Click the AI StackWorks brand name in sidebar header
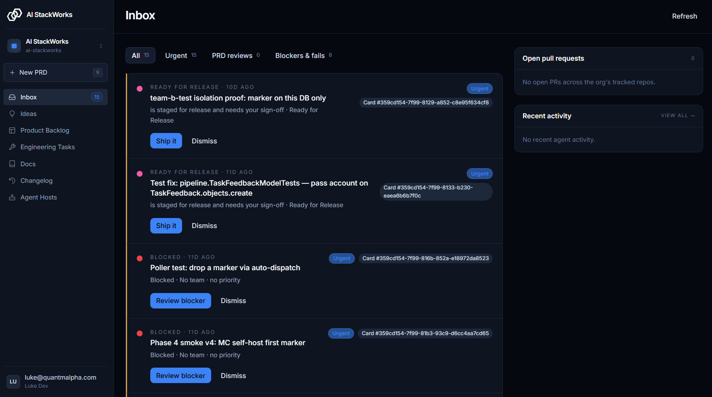The image size is (712, 397). pos(49,15)
